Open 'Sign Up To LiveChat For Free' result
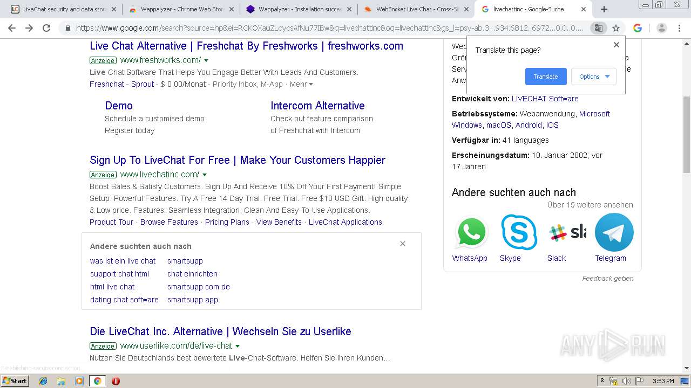The image size is (691, 388). coord(238,160)
